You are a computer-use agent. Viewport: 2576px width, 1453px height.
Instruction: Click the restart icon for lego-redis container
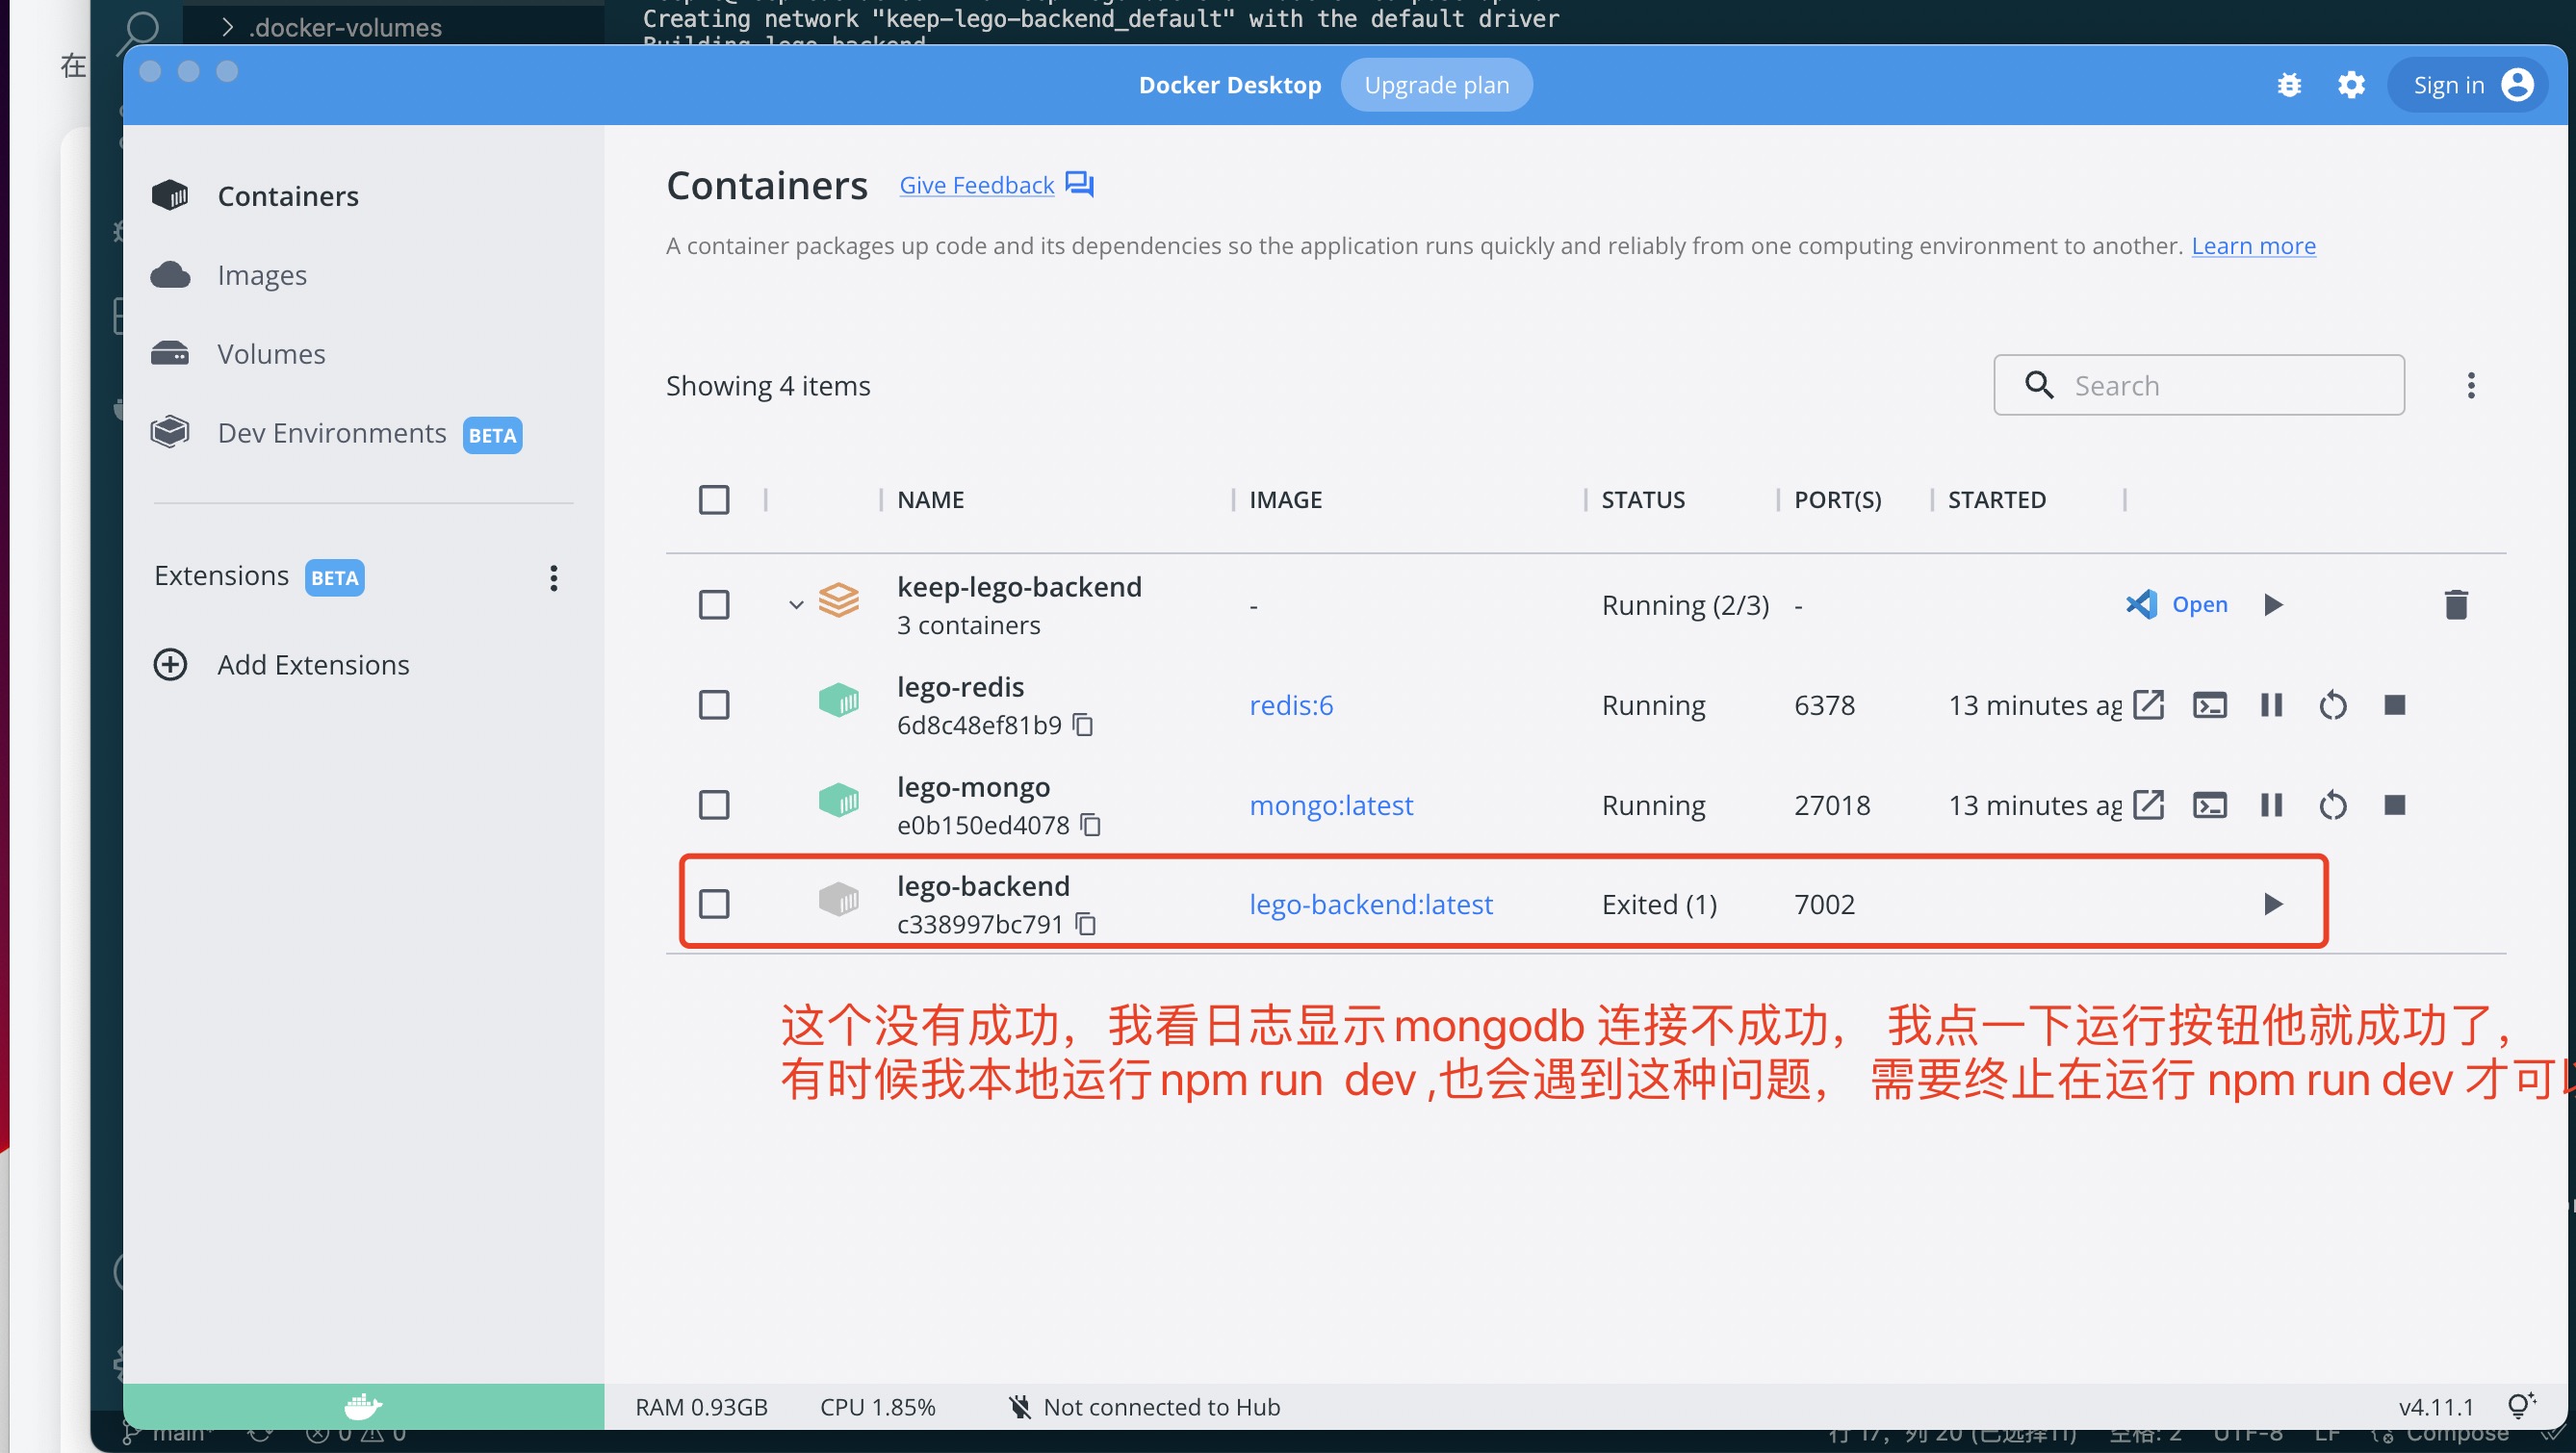click(x=2331, y=703)
